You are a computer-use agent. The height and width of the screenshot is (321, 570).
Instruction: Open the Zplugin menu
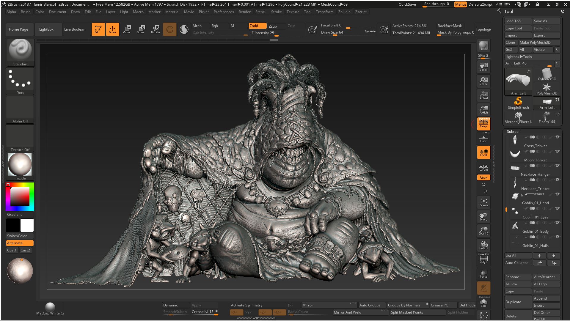click(x=344, y=12)
